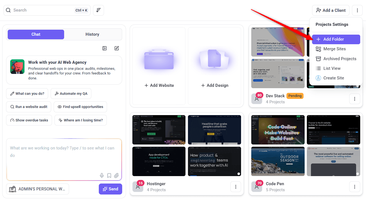Switch to the History tab
The width and height of the screenshot is (366, 200).
[x=92, y=34]
